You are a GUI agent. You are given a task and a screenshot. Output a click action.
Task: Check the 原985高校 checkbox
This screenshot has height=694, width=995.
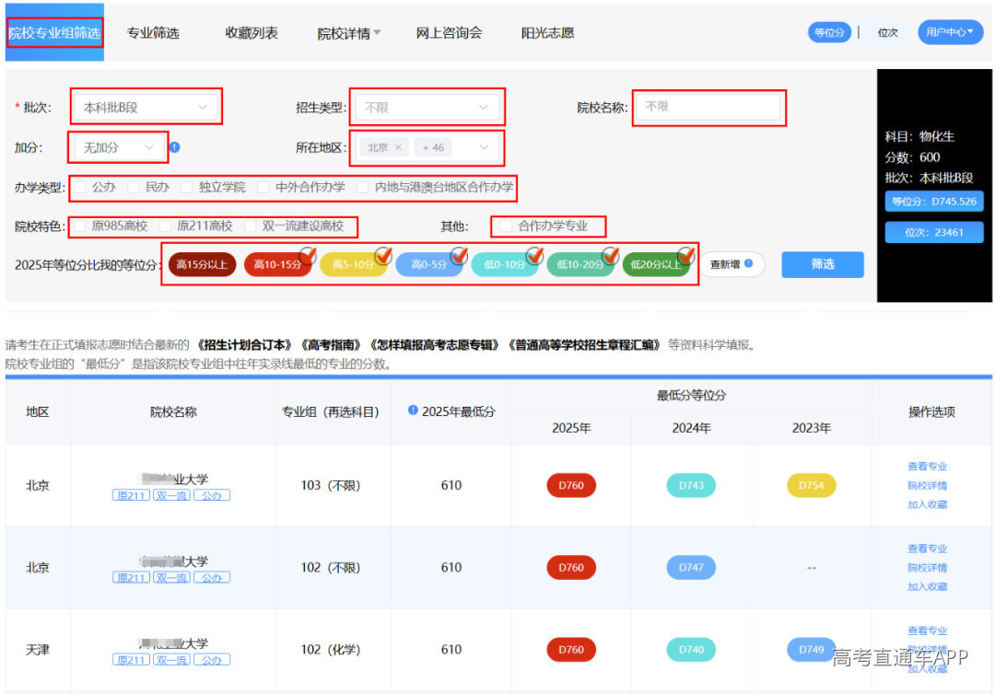[80, 226]
